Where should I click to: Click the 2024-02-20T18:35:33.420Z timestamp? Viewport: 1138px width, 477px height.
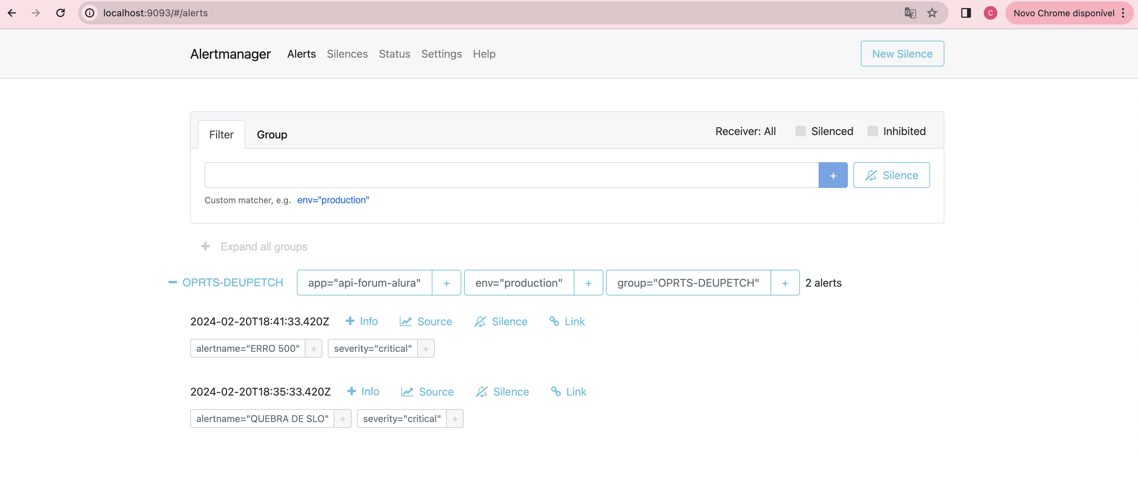[260, 392]
